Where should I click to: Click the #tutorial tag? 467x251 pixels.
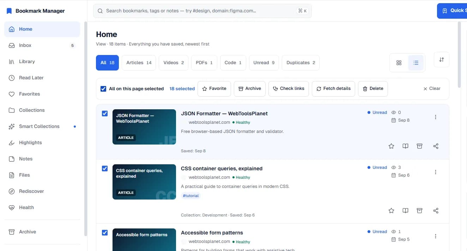pos(191,196)
